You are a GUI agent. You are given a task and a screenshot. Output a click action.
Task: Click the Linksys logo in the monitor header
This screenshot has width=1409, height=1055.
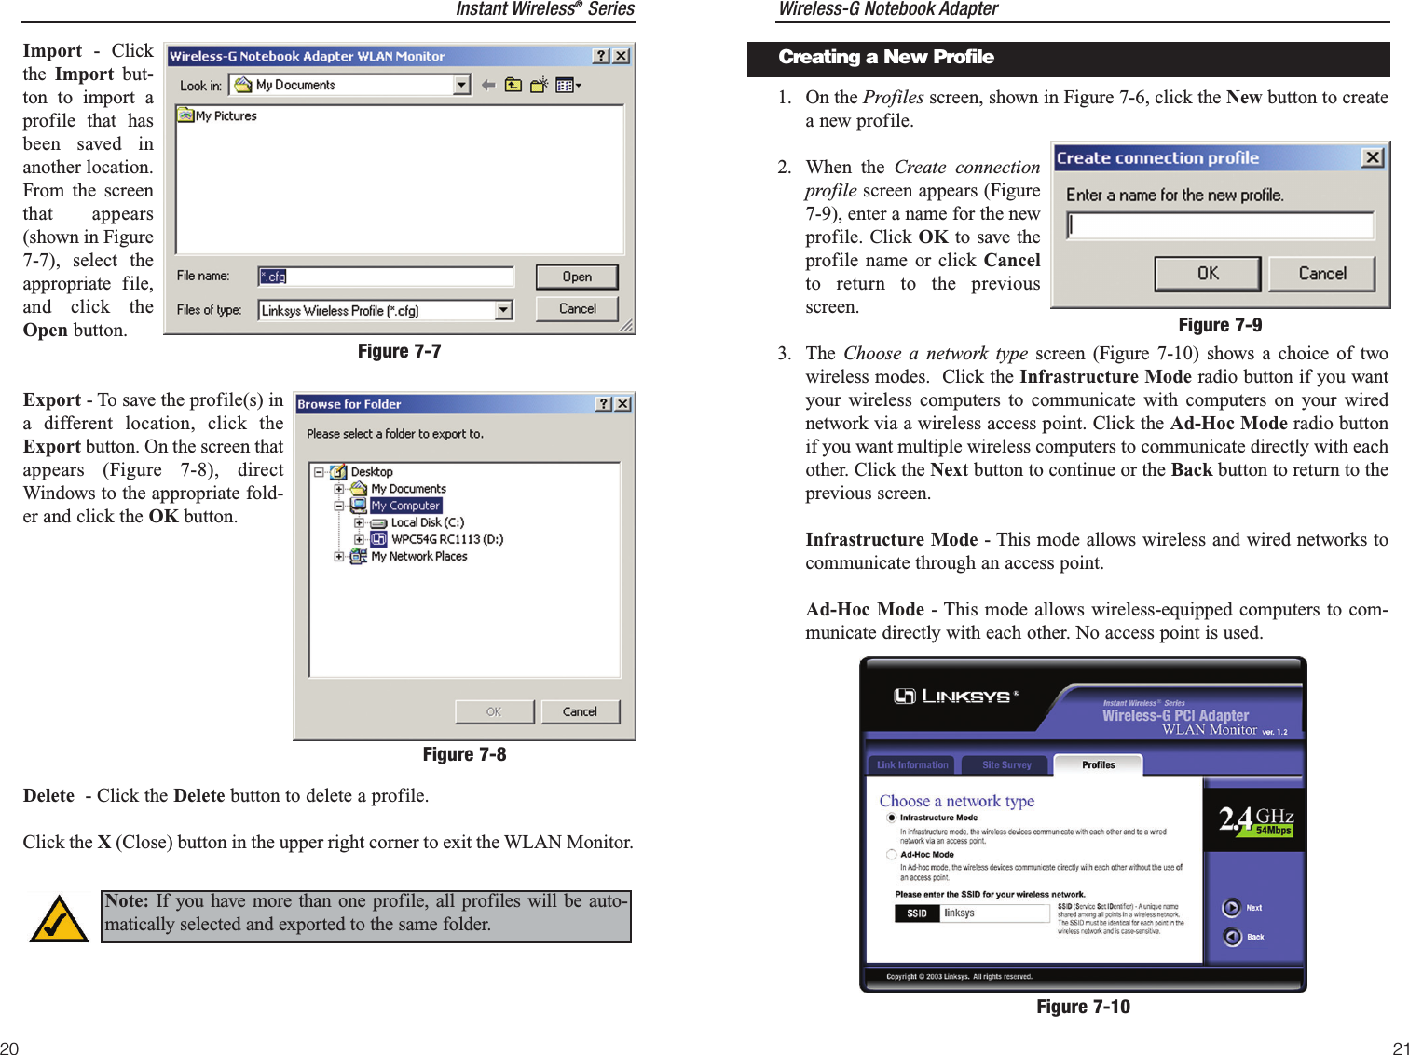pos(954,697)
